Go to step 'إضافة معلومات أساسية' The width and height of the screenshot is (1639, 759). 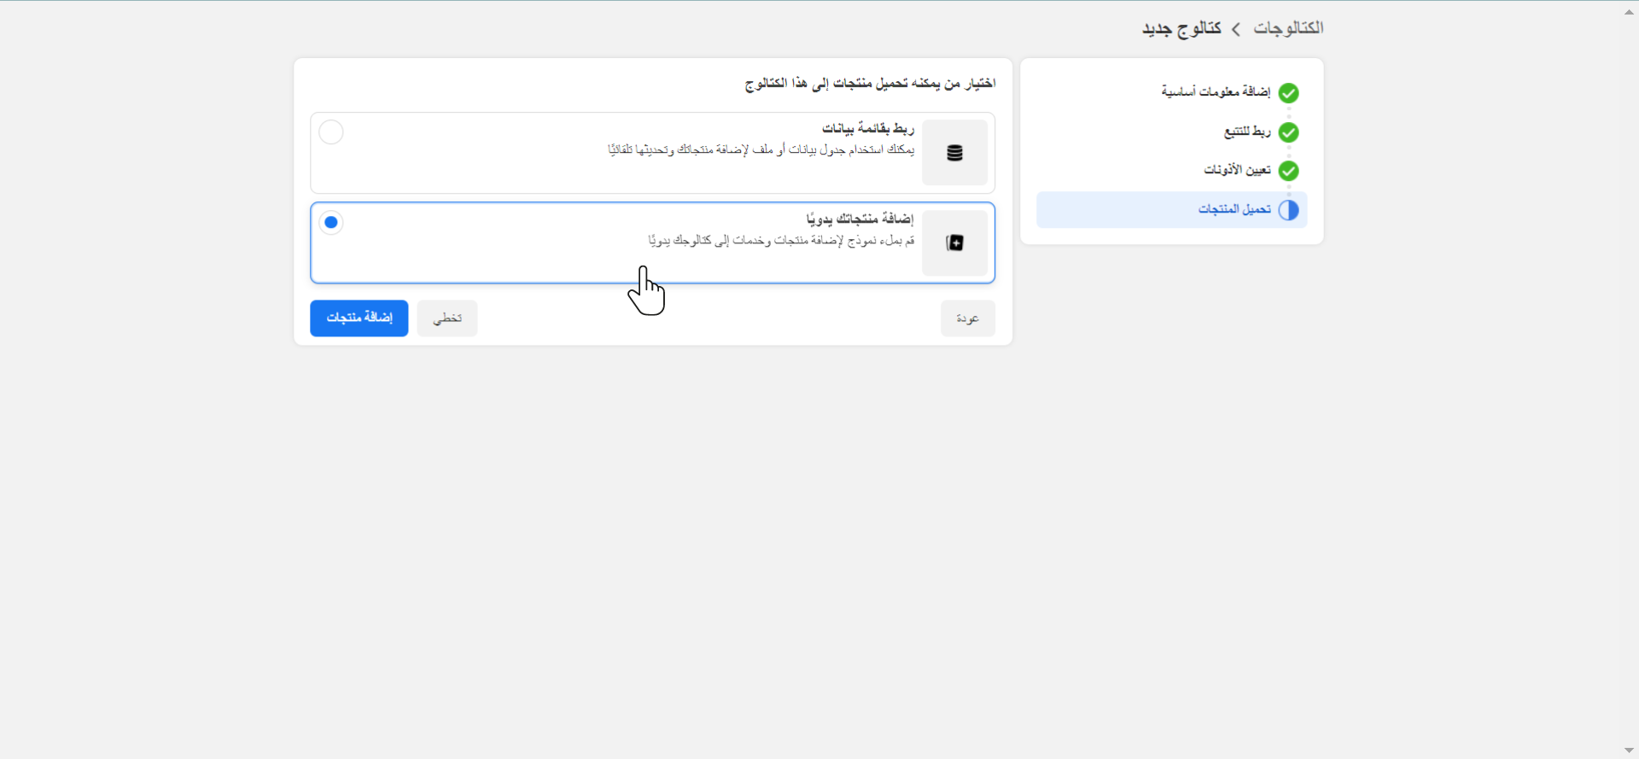point(1216,91)
